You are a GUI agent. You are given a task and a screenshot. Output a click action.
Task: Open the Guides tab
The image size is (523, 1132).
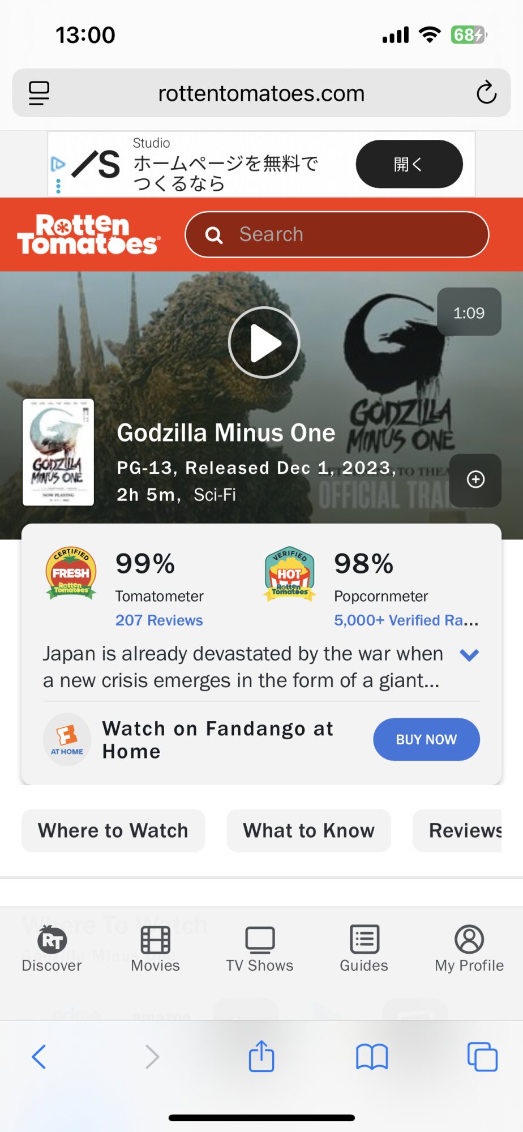click(364, 948)
